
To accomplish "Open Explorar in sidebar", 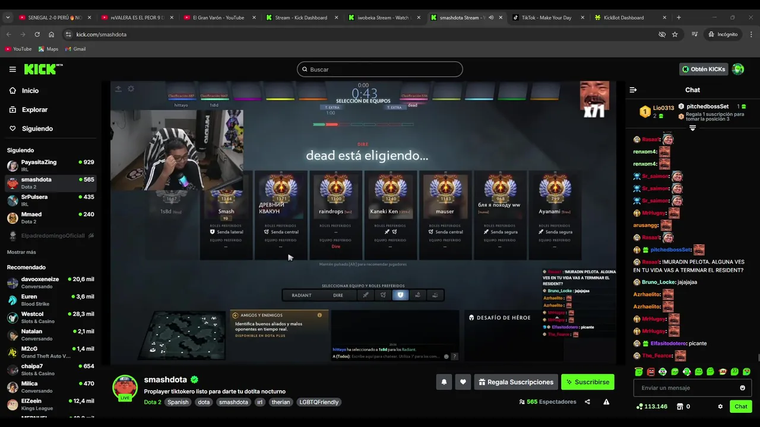I will point(34,110).
